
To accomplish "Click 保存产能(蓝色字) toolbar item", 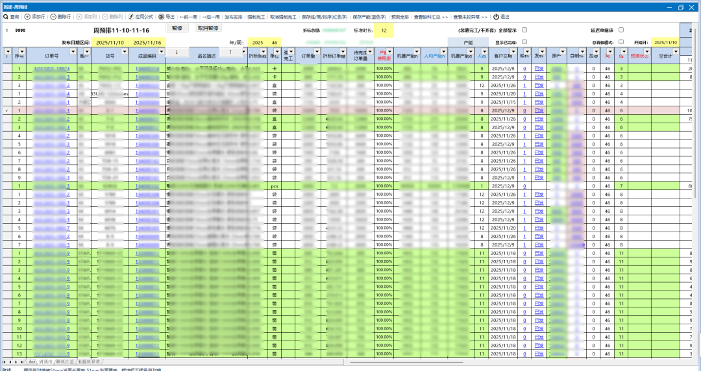I will (369, 17).
